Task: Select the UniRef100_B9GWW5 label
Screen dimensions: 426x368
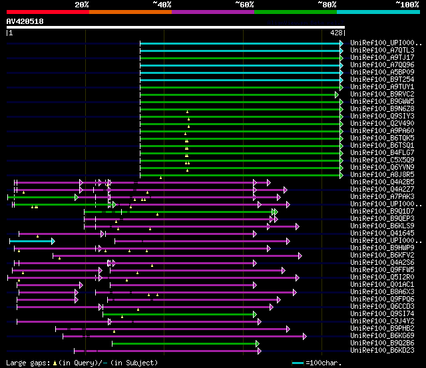Action: [382, 102]
